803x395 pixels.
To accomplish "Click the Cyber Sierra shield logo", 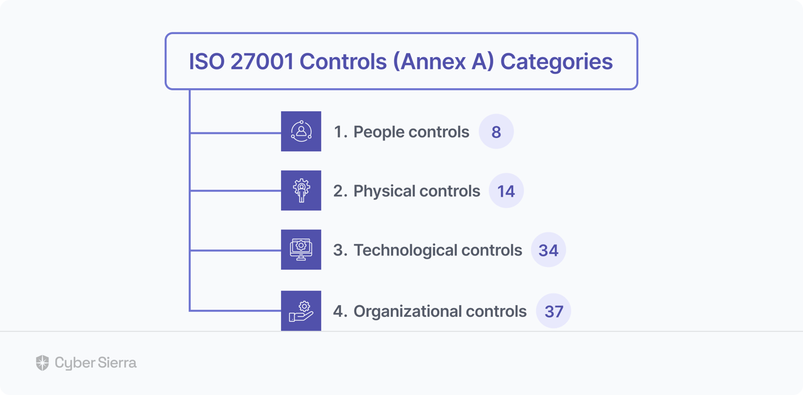I will (42, 363).
